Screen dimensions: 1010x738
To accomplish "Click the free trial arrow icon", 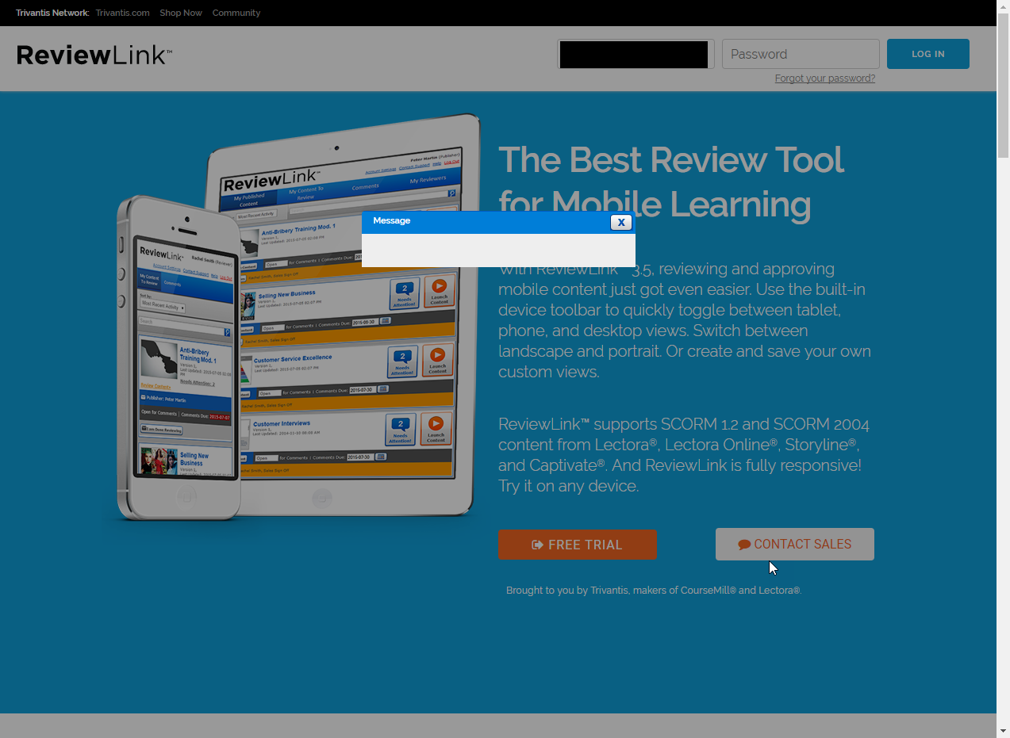I will pyautogui.click(x=538, y=545).
